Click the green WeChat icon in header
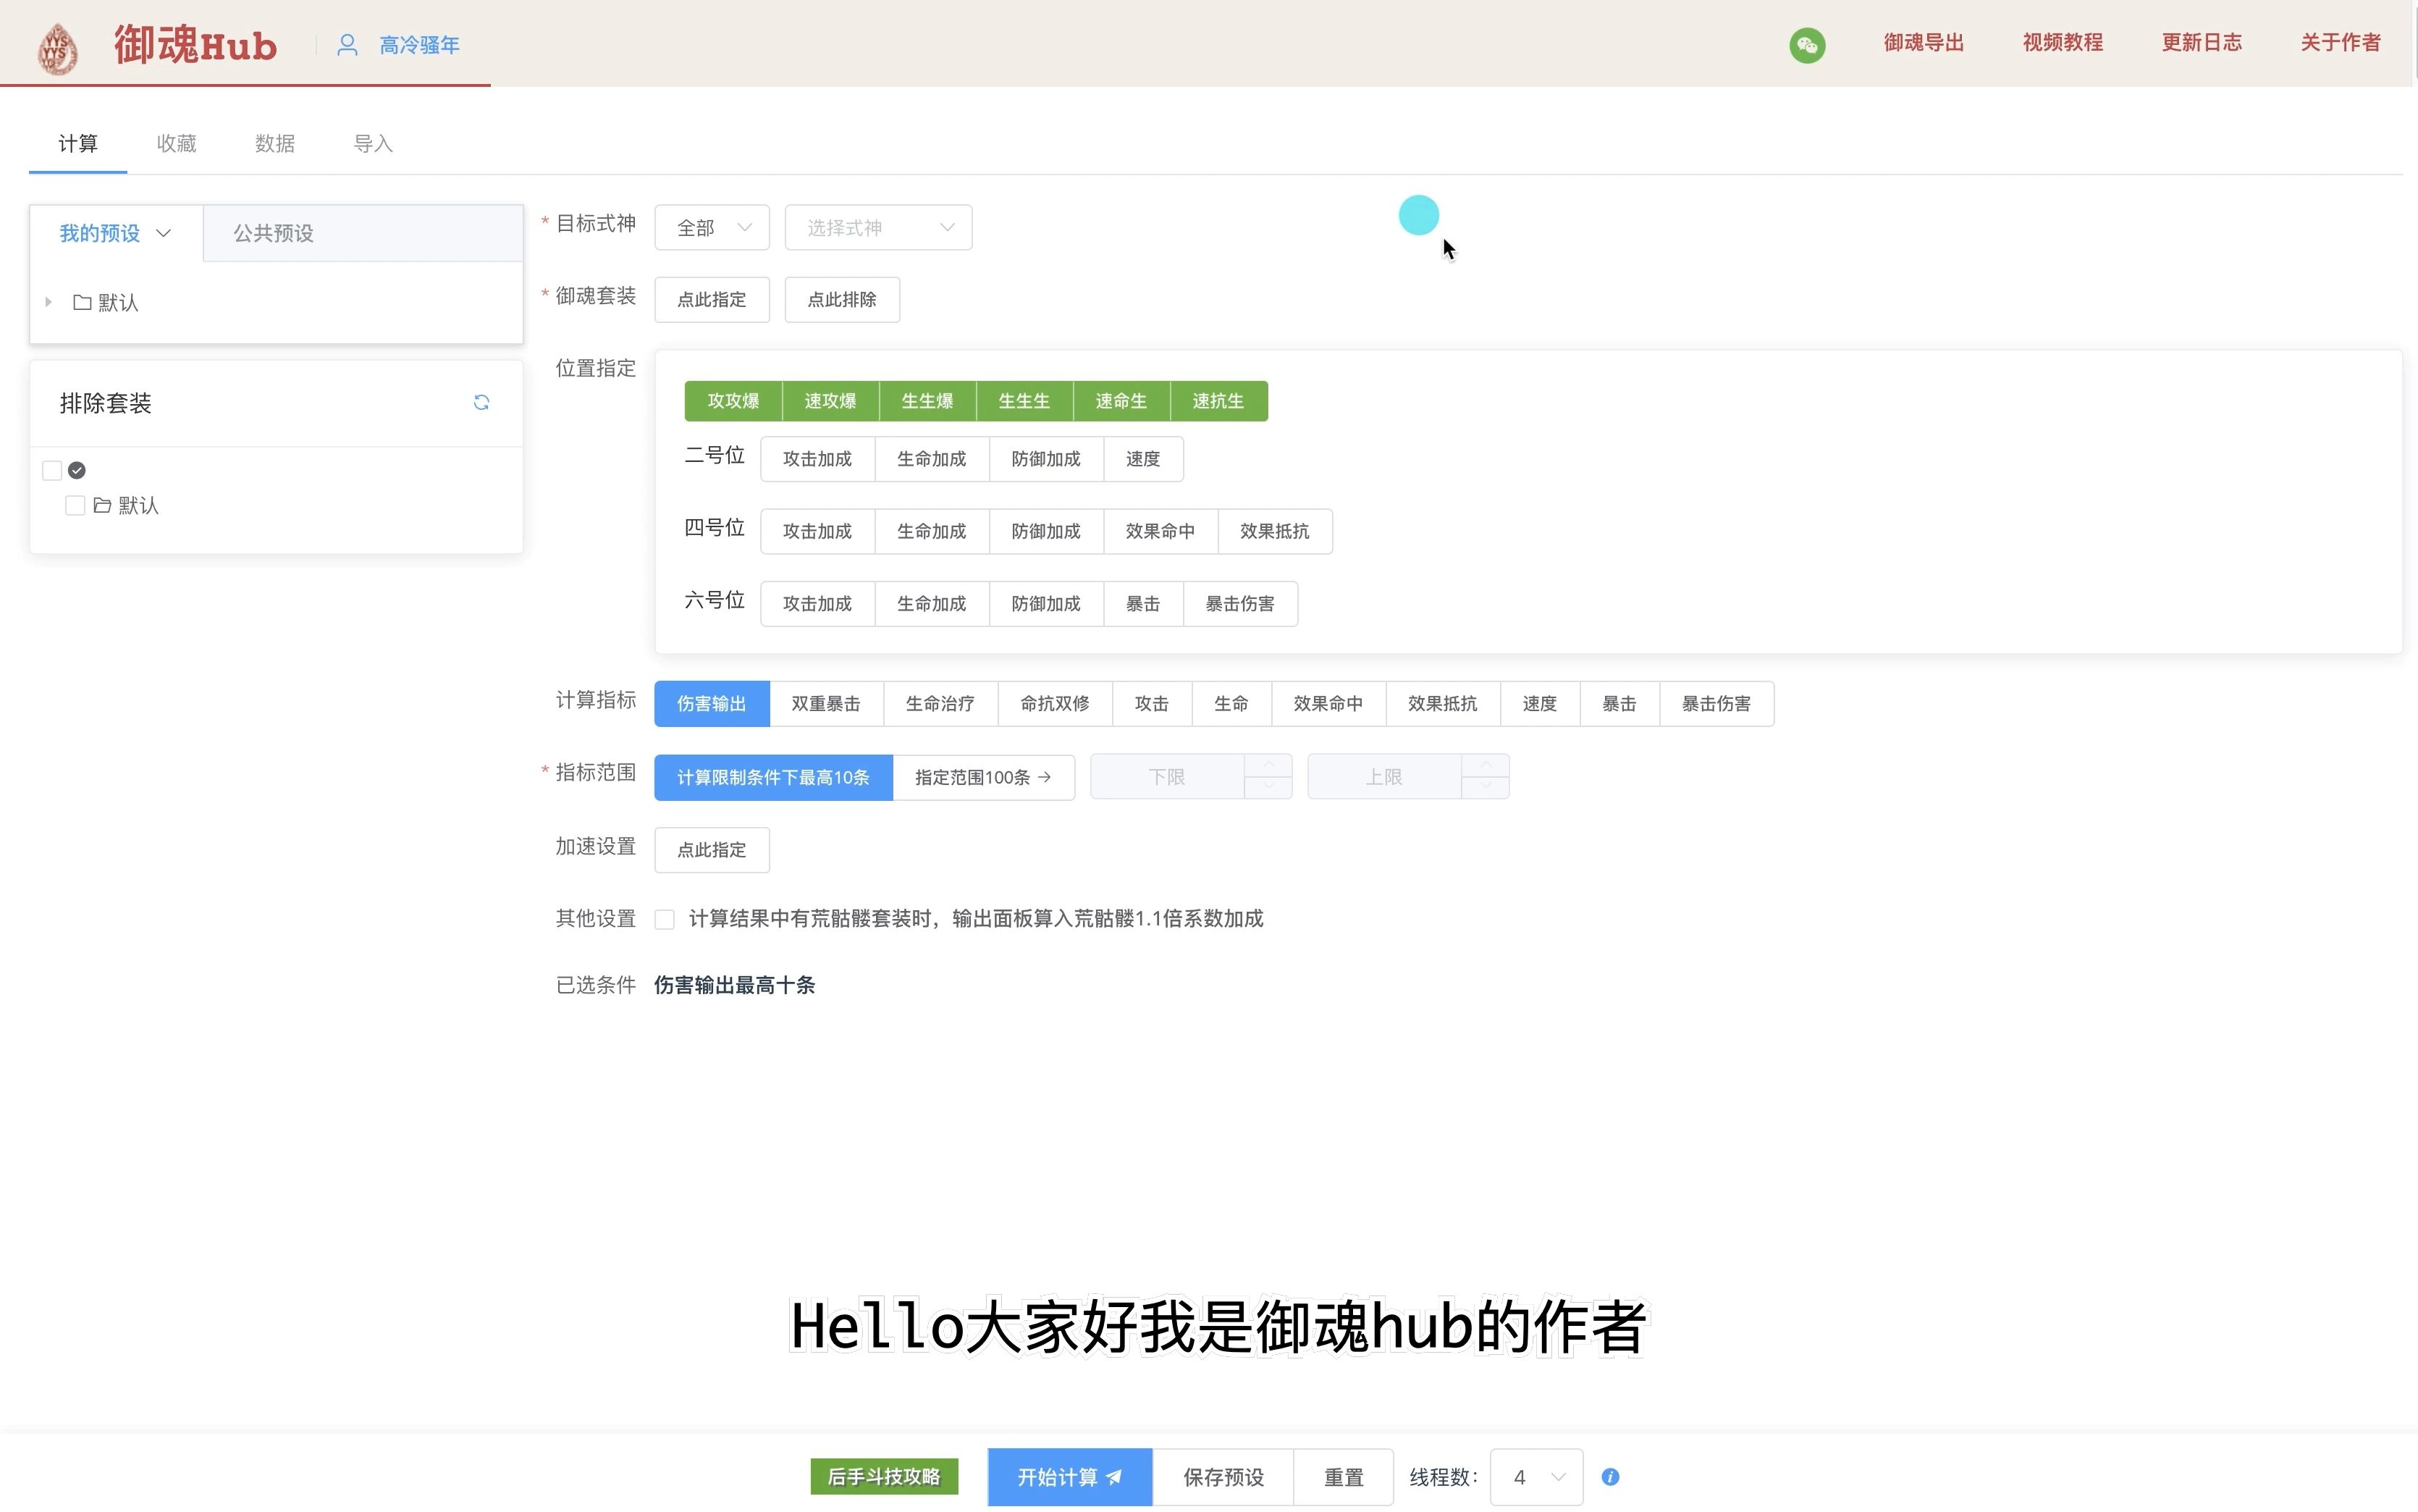The height and width of the screenshot is (1512, 2418). 1806,45
